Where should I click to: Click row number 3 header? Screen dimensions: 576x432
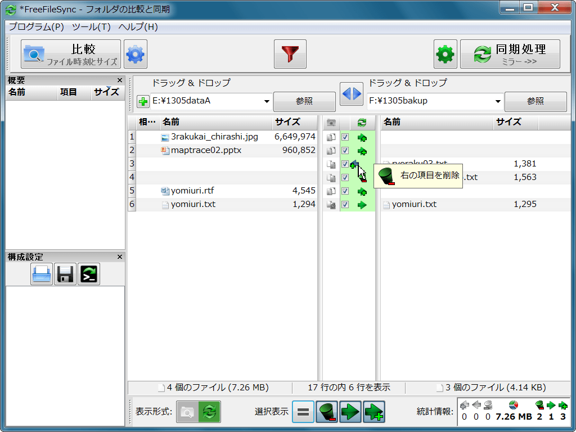pyautogui.click(x=132, y=164)
